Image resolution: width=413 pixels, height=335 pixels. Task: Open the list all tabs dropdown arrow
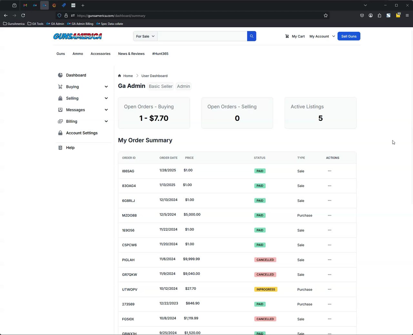pos(365,5)
